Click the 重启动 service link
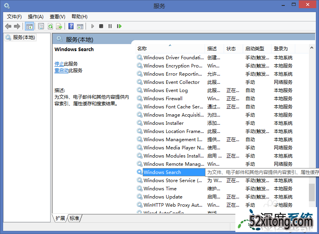Screen dimensions: 319x234 click(x=61, y=71)
